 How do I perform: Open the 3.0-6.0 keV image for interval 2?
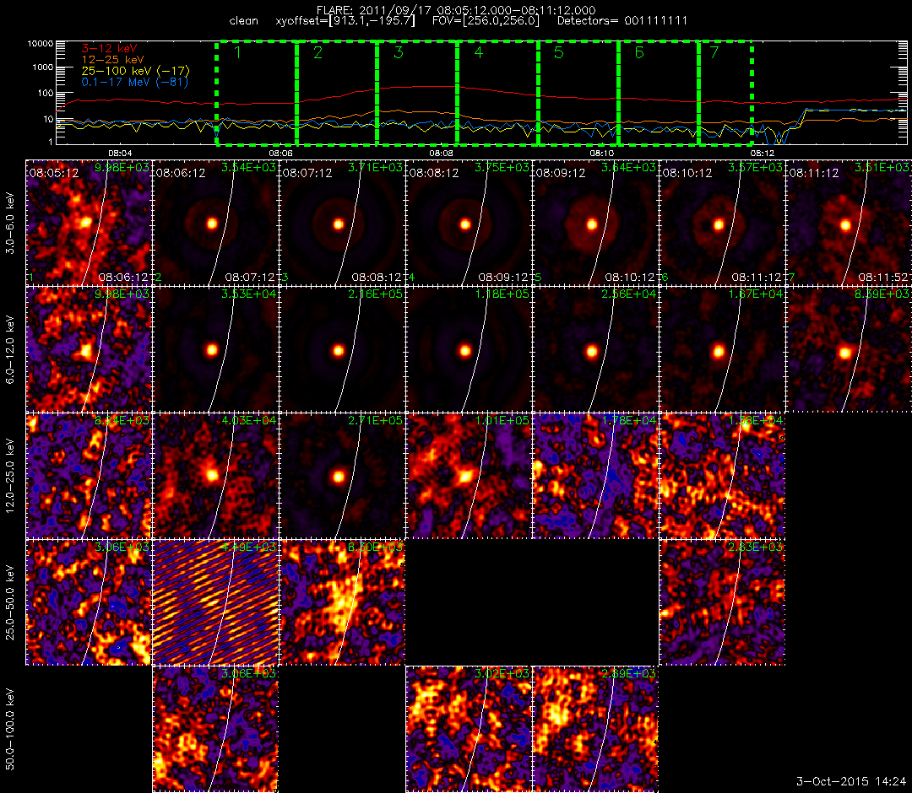(x=215, y=223)
